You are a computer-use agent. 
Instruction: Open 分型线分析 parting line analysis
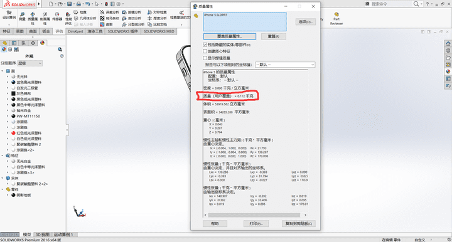tap(133, 24)
